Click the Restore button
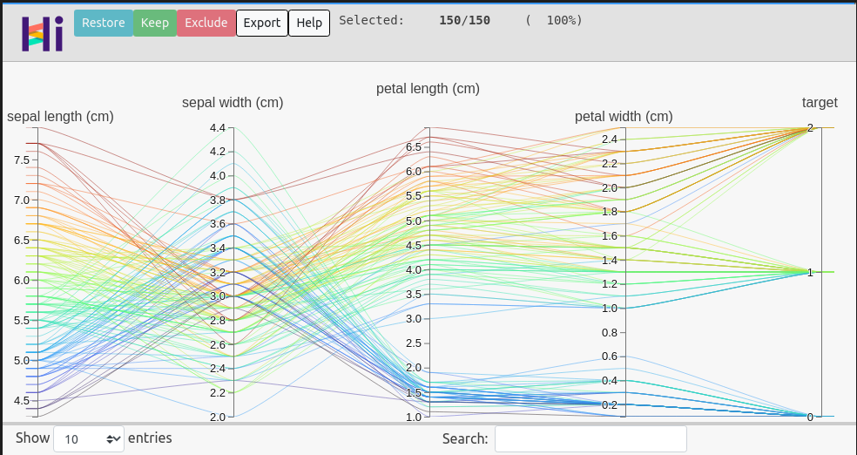The width and height of the screenshot is (857, 455). point(104,23)
